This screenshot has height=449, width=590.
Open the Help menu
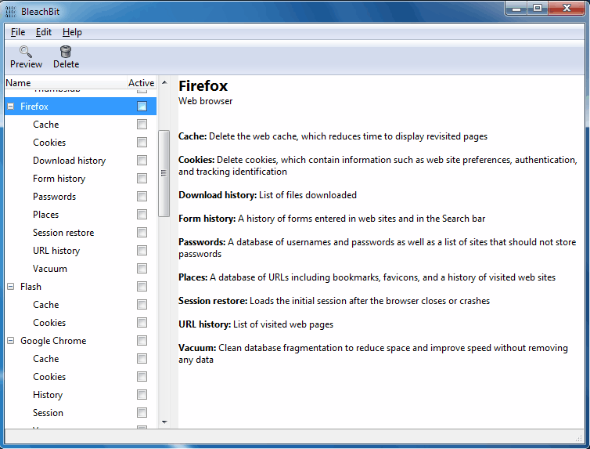72,32
